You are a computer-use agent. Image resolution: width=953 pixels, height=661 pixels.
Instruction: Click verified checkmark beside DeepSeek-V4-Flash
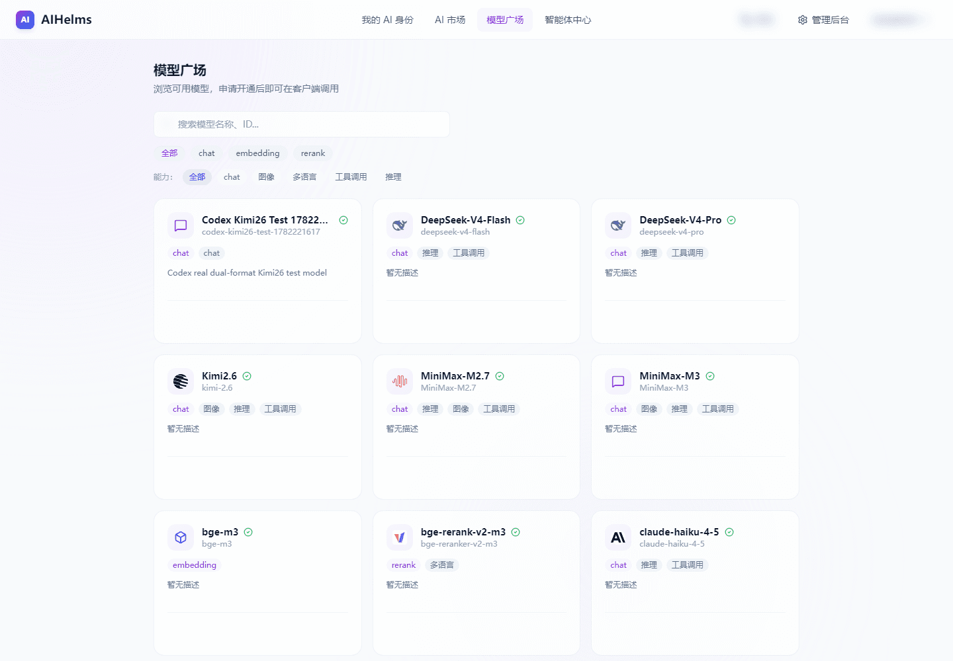point(520,220)
